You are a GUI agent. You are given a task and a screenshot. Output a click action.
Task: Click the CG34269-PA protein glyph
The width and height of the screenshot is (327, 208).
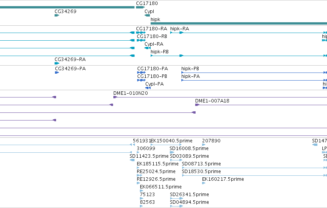(57, 73)
